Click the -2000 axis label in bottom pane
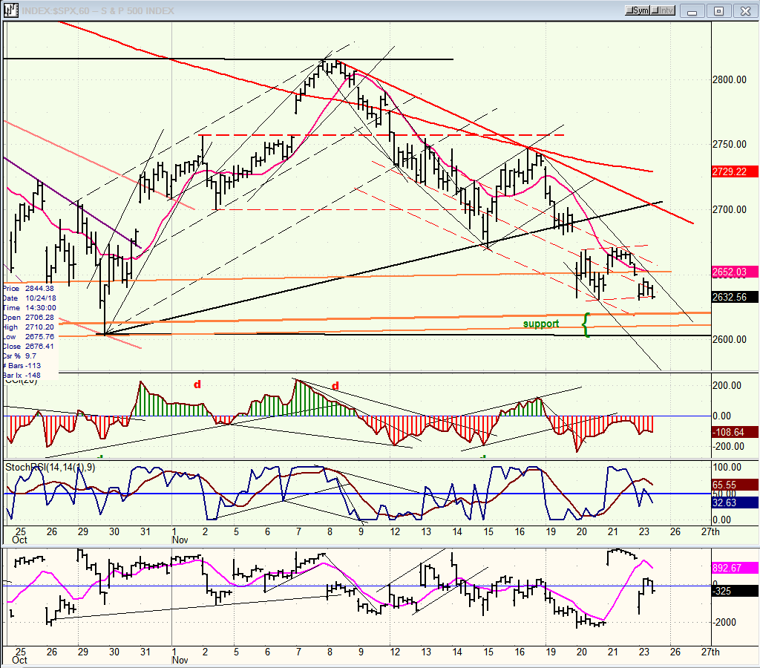Viewport: 760px width, 668px height. click(x=724, y=622)
